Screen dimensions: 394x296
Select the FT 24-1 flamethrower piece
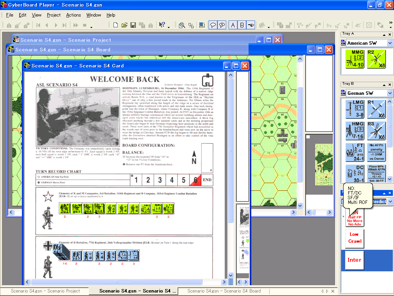[355, 152]
